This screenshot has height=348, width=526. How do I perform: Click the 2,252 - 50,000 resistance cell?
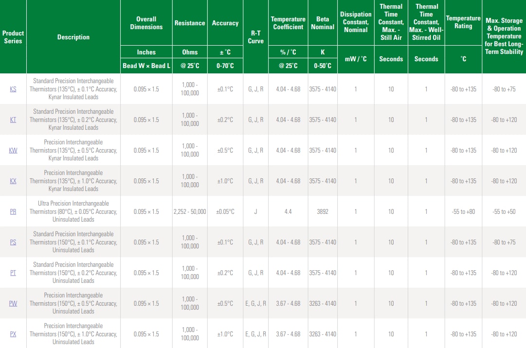[x=190, y=211]
